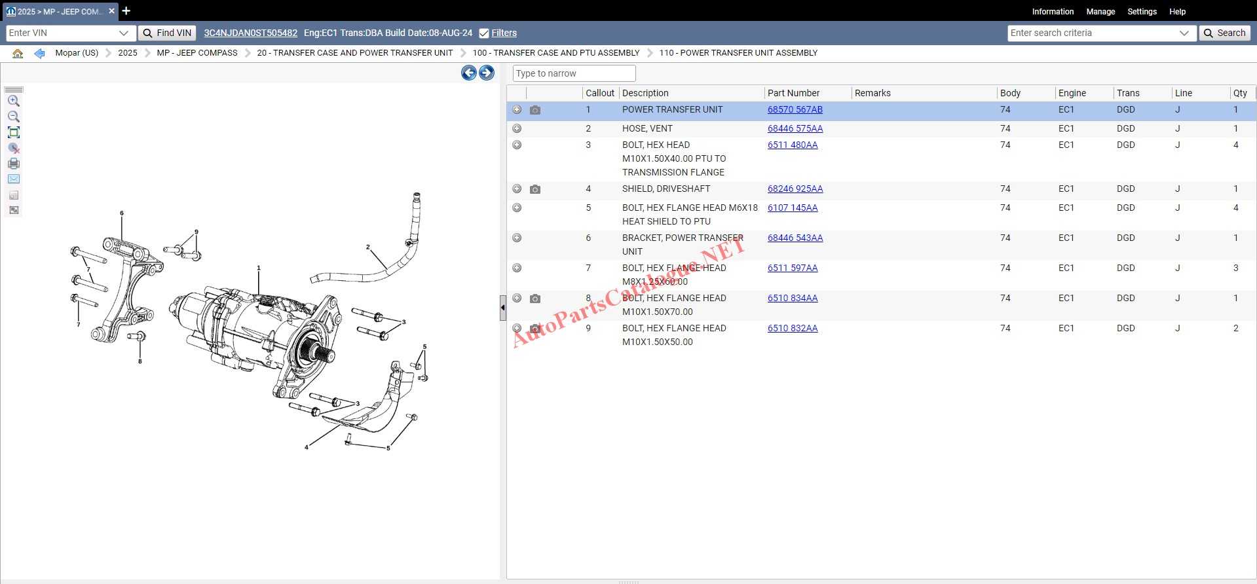Click the Find VIN button
This screenshot has height=584, width=1257.
[x=167, y=33]
